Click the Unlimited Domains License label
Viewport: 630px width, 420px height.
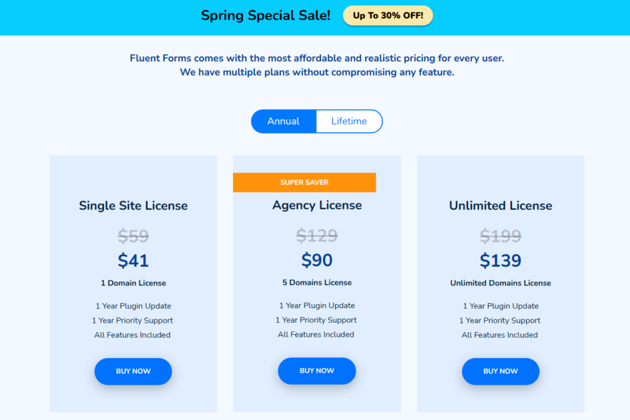(501, 283)
